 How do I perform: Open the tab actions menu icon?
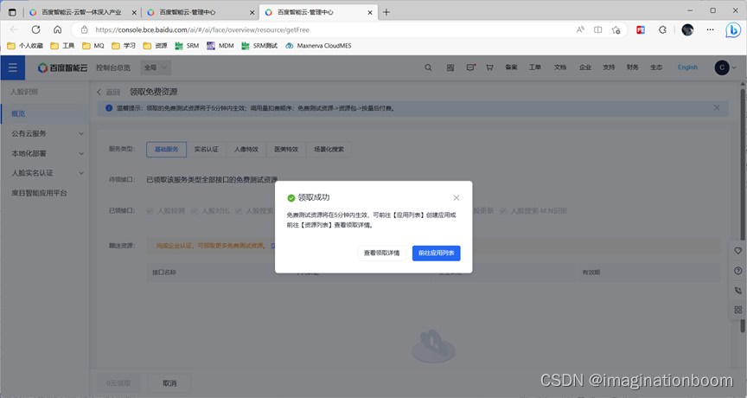[12, 12]
